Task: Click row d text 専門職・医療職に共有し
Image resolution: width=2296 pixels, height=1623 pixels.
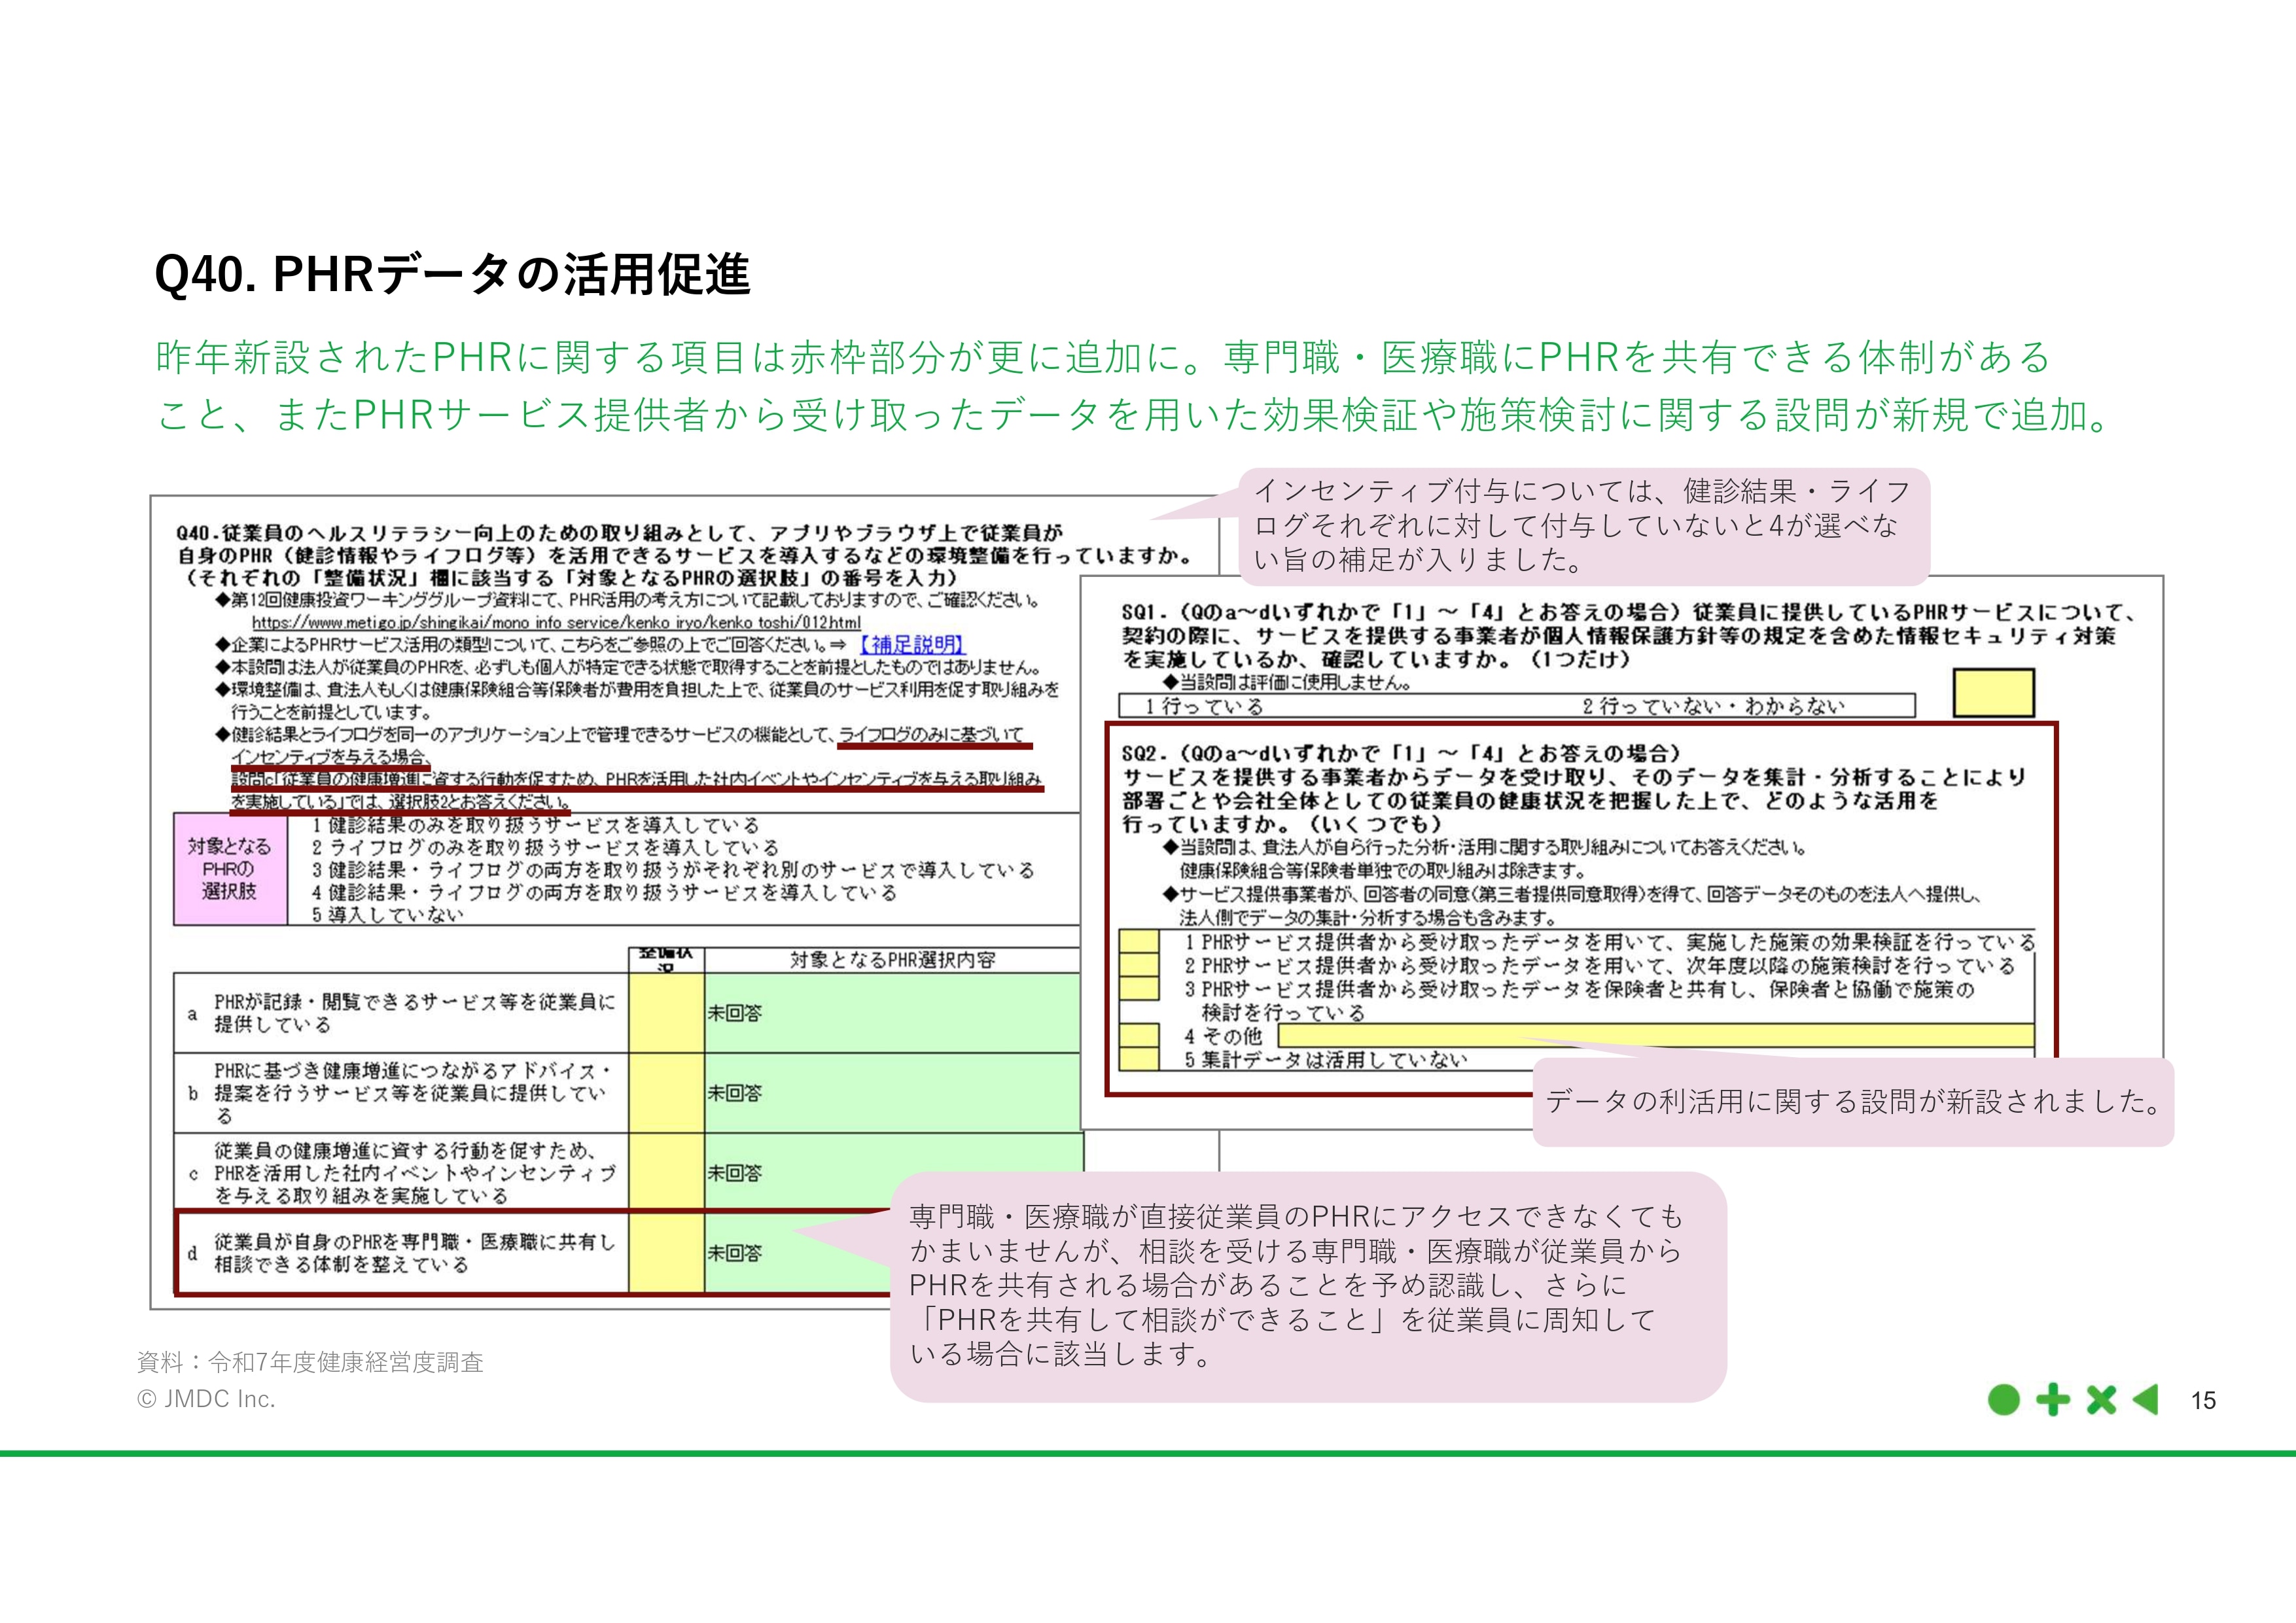Action: coord(414,1253)
